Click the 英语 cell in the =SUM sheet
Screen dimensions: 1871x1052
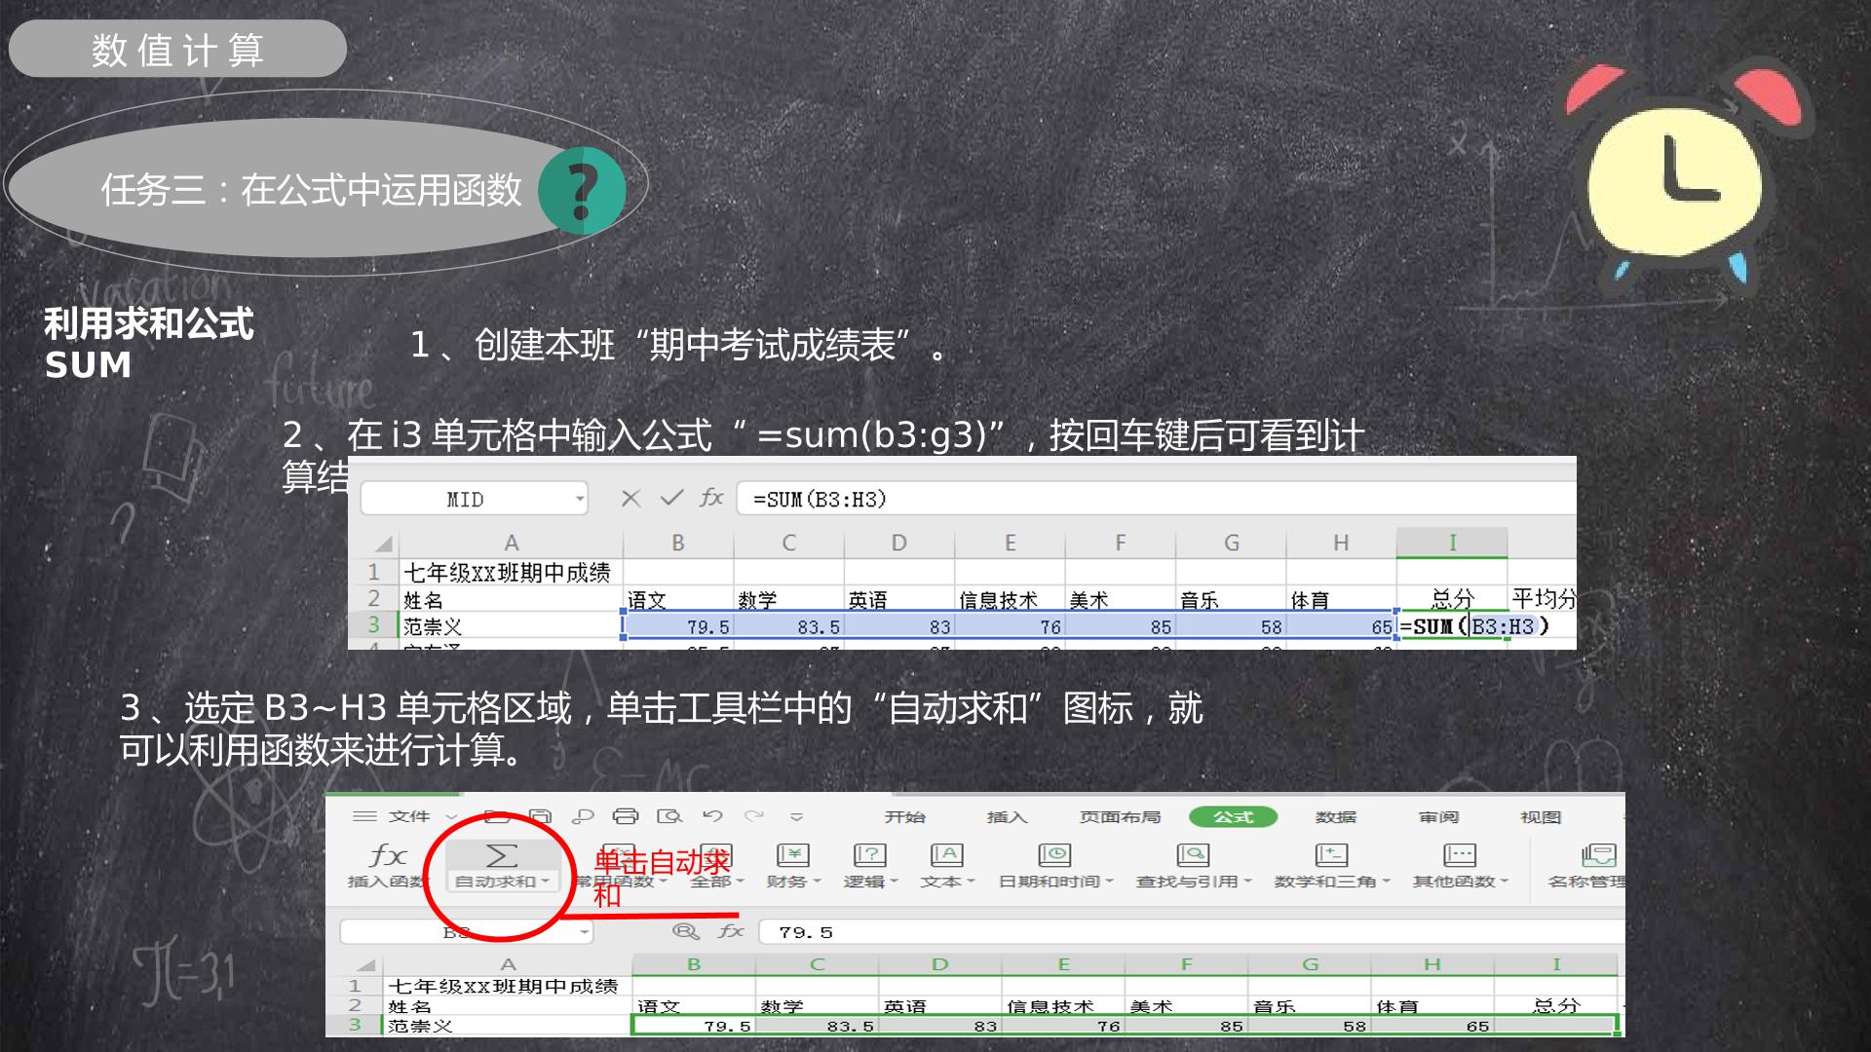click(x=899, y=599)
